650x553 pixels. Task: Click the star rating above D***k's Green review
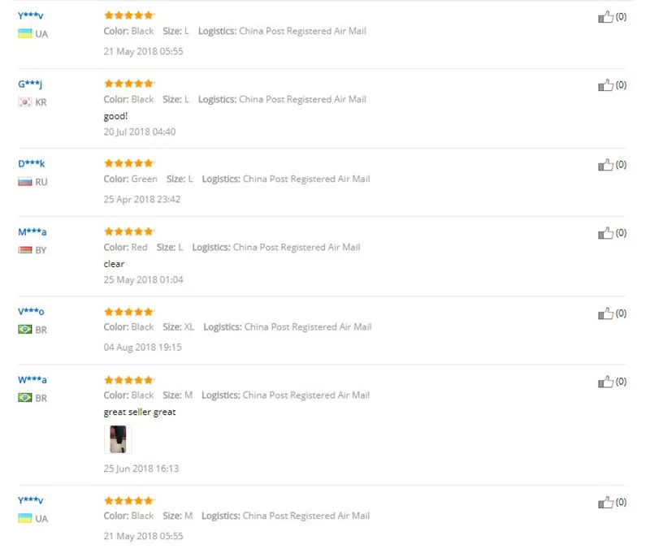point(128,163)
